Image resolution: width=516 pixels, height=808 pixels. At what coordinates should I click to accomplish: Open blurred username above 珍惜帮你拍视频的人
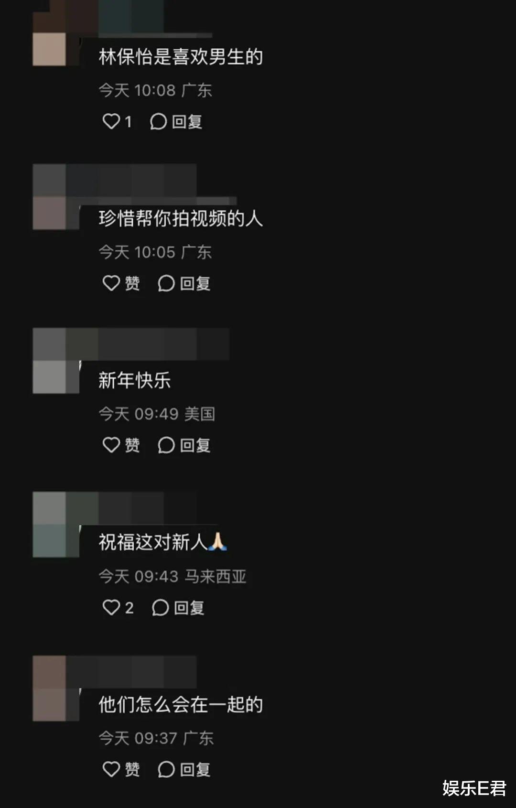pos(131,180)
